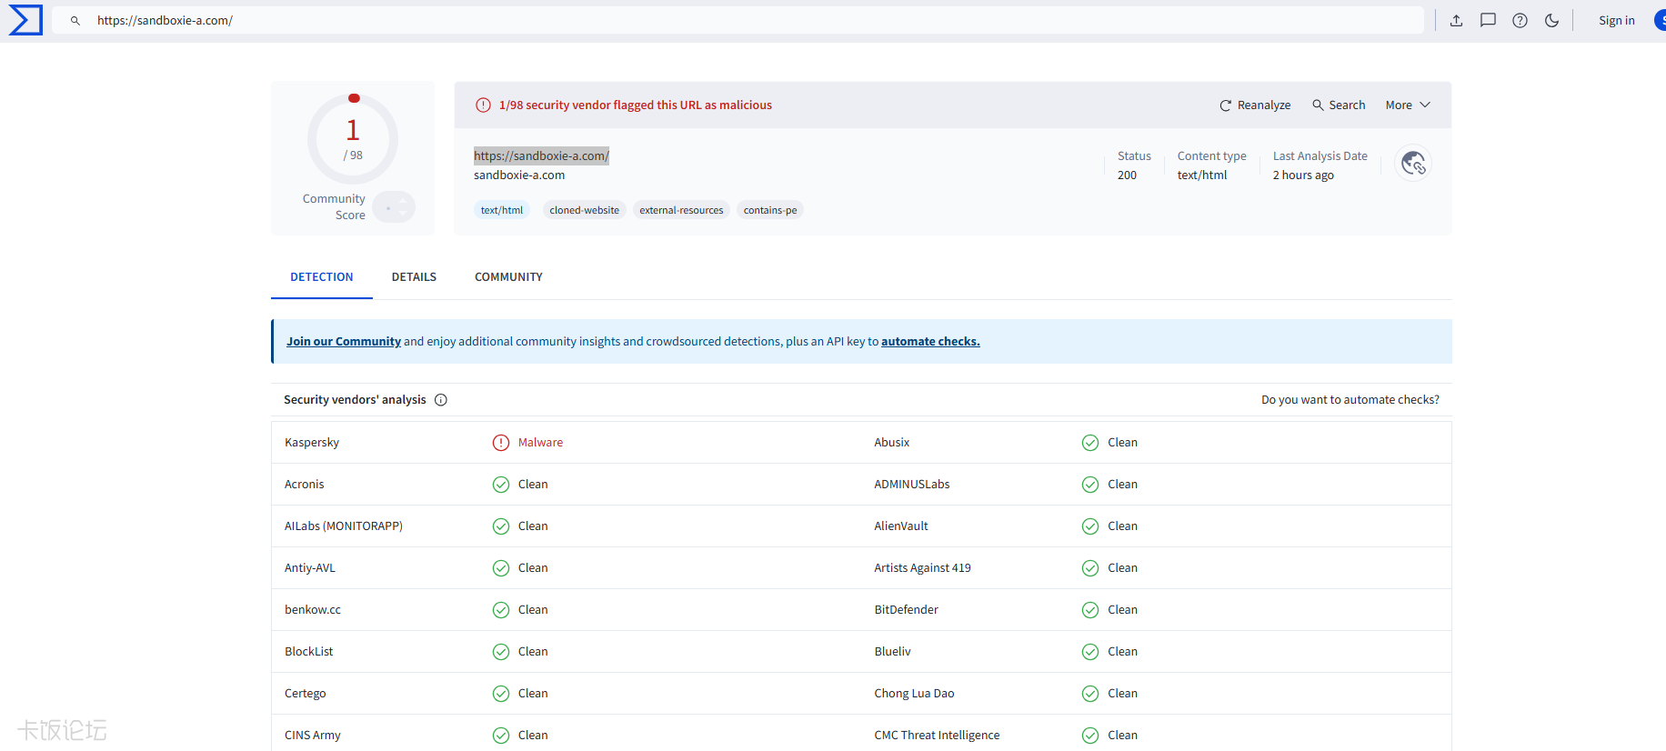Expand the More dropdown menu
1666x751 pixels.
coord(1407,105)
